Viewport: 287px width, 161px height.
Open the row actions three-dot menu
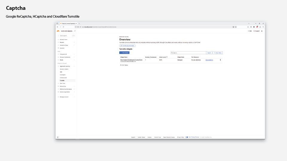pos(220,60)
